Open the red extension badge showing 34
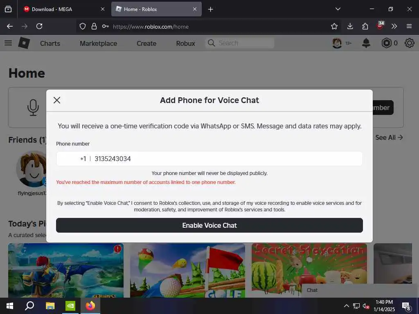The height and width of the screenshot is (314, 419). [x=380, y=25]
